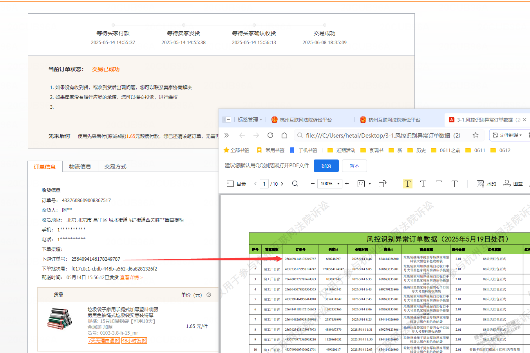Open the 文件翻译 dropdown
The height and width of the screenshot is (353, 530).
(507, 135)
